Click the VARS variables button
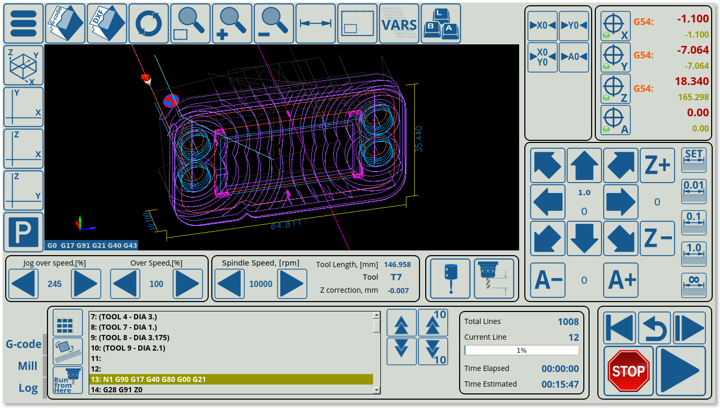 click(399, 23)
